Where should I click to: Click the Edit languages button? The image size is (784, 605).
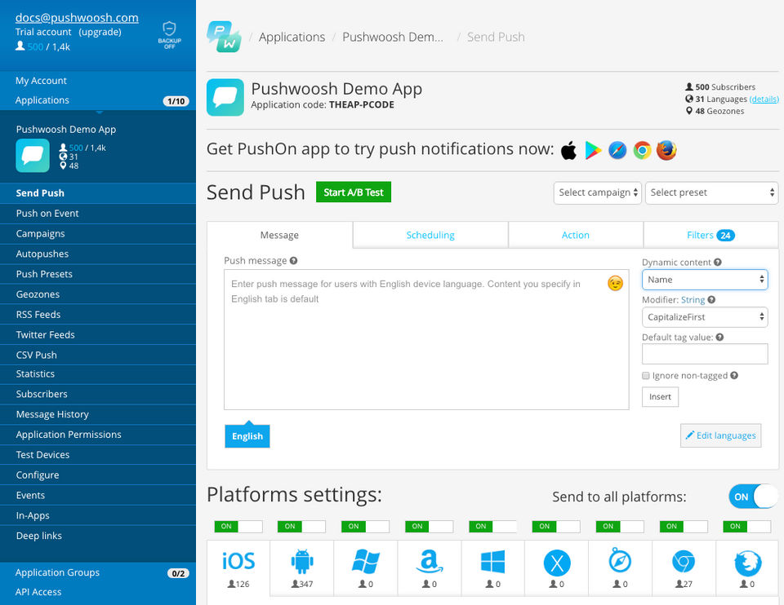pos(720,435)
